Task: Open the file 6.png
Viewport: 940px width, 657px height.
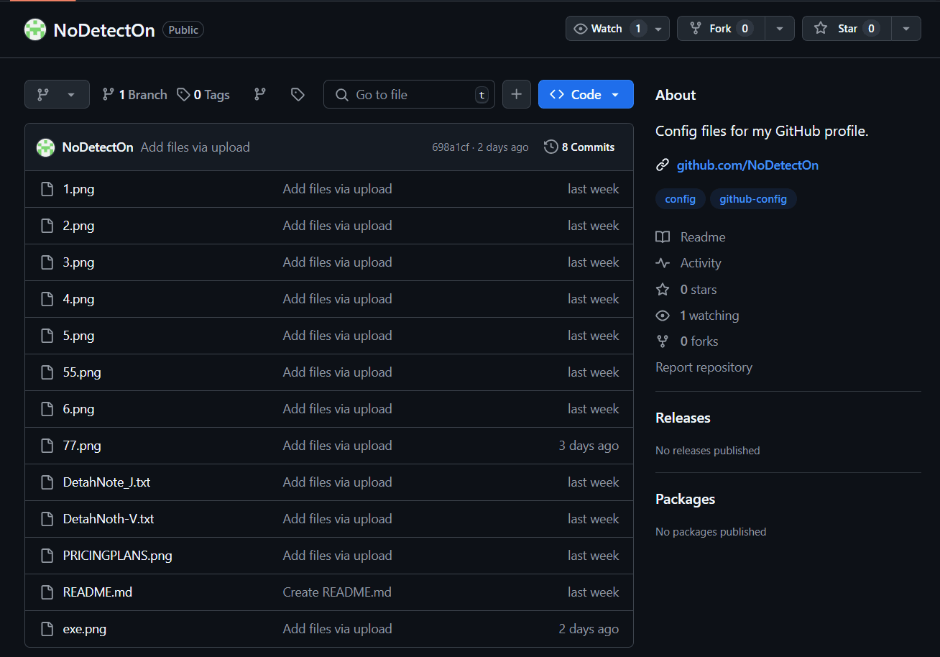Action: click(x=78, y=409)
